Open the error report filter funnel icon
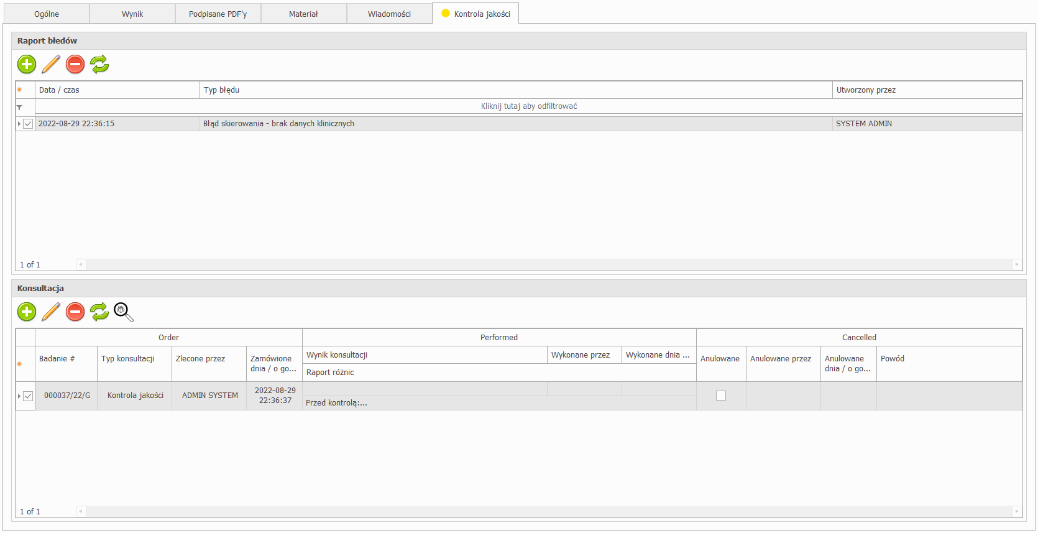 [19, 107]
